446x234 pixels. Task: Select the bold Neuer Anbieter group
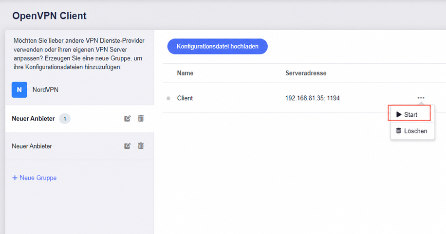pos(80,118)
